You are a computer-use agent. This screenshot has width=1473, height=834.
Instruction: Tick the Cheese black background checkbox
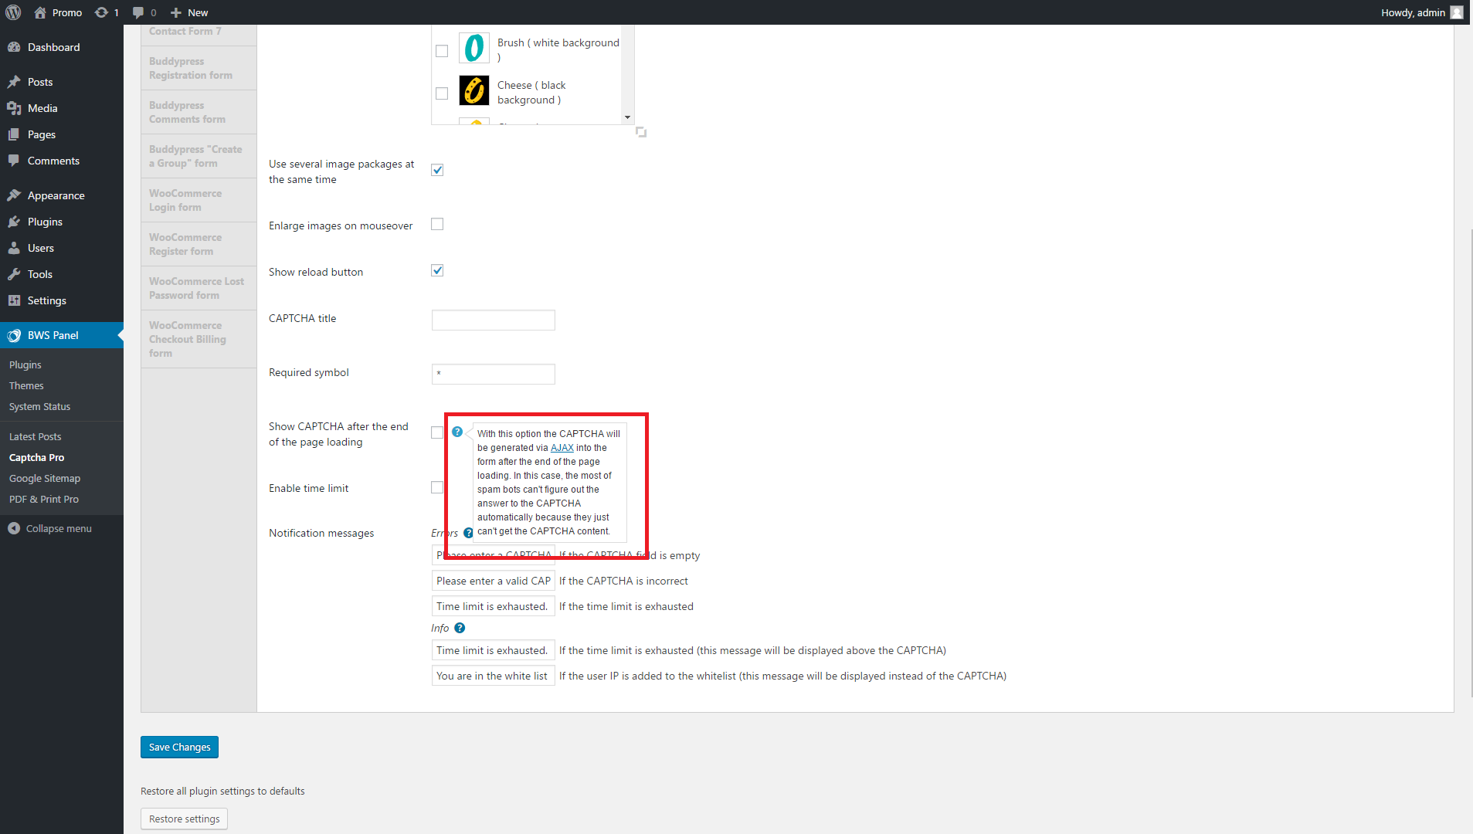(442, 93)
